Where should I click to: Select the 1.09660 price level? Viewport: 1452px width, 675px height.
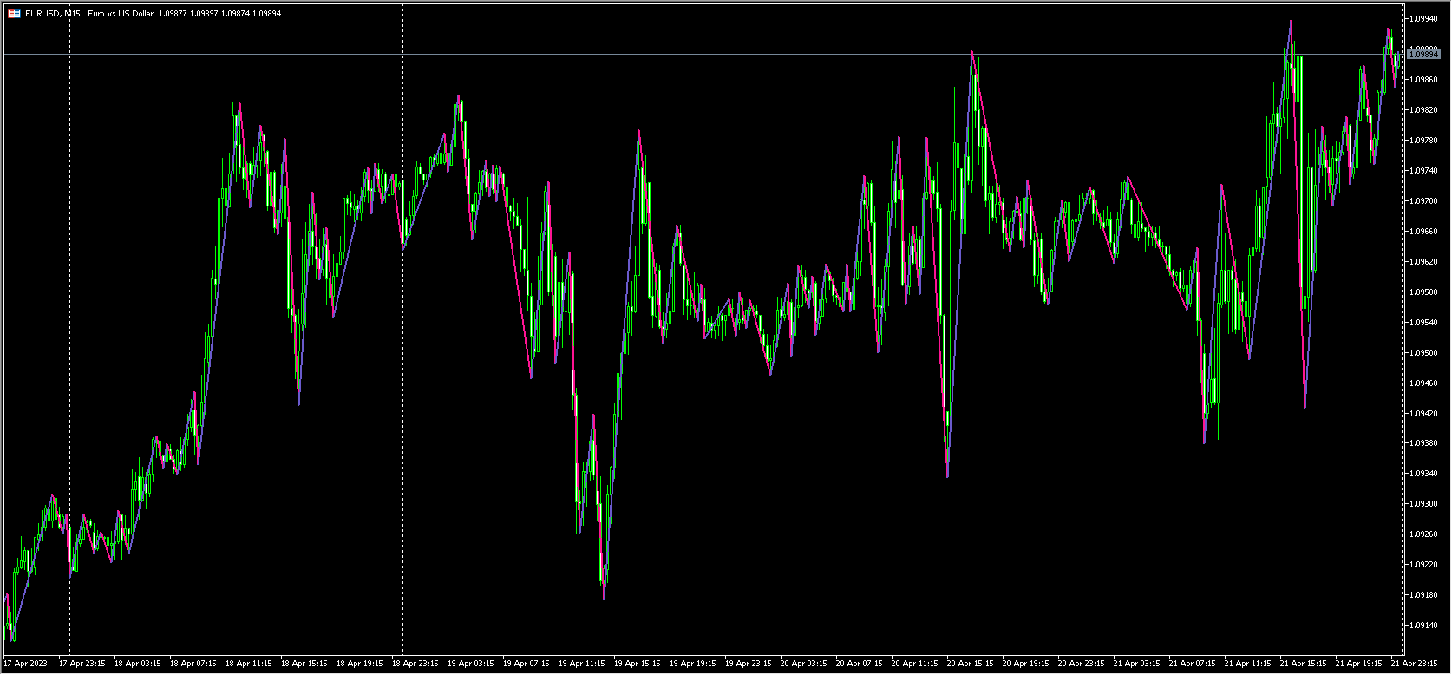click(x=1423, y=232)
